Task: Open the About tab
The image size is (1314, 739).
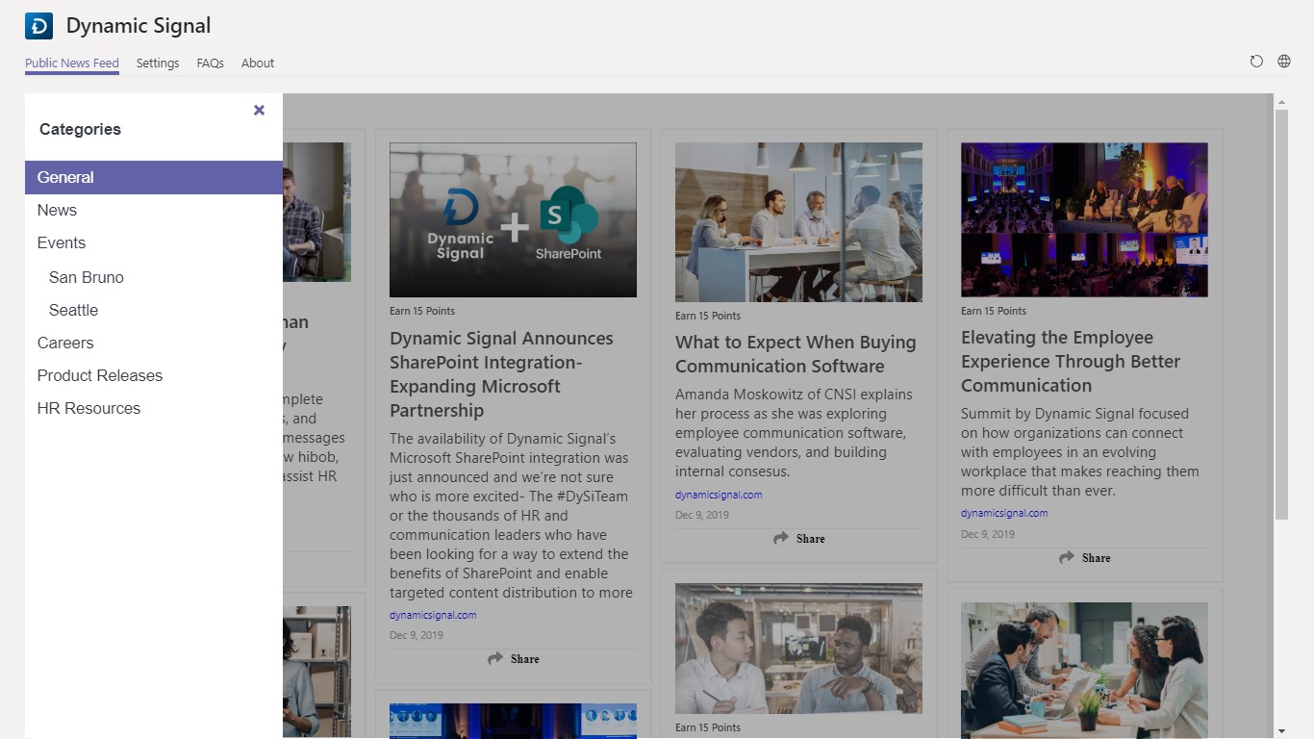Action: pos(258,64)
